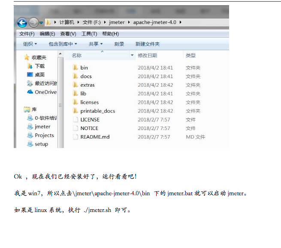Click the 2018/4/2 18:41 date of docs
Screen dimensions: 281x248
[155, 76]
